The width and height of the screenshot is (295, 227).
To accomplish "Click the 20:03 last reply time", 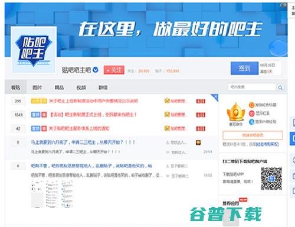I will pyautogui.click(x=208, y=152).
